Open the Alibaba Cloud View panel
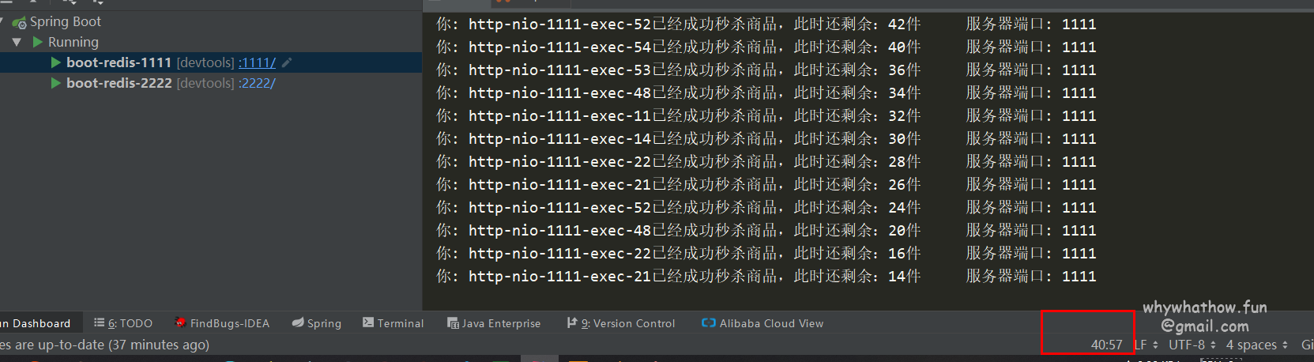This screenshot has width=1314, height=362. [x=762, y=323]
